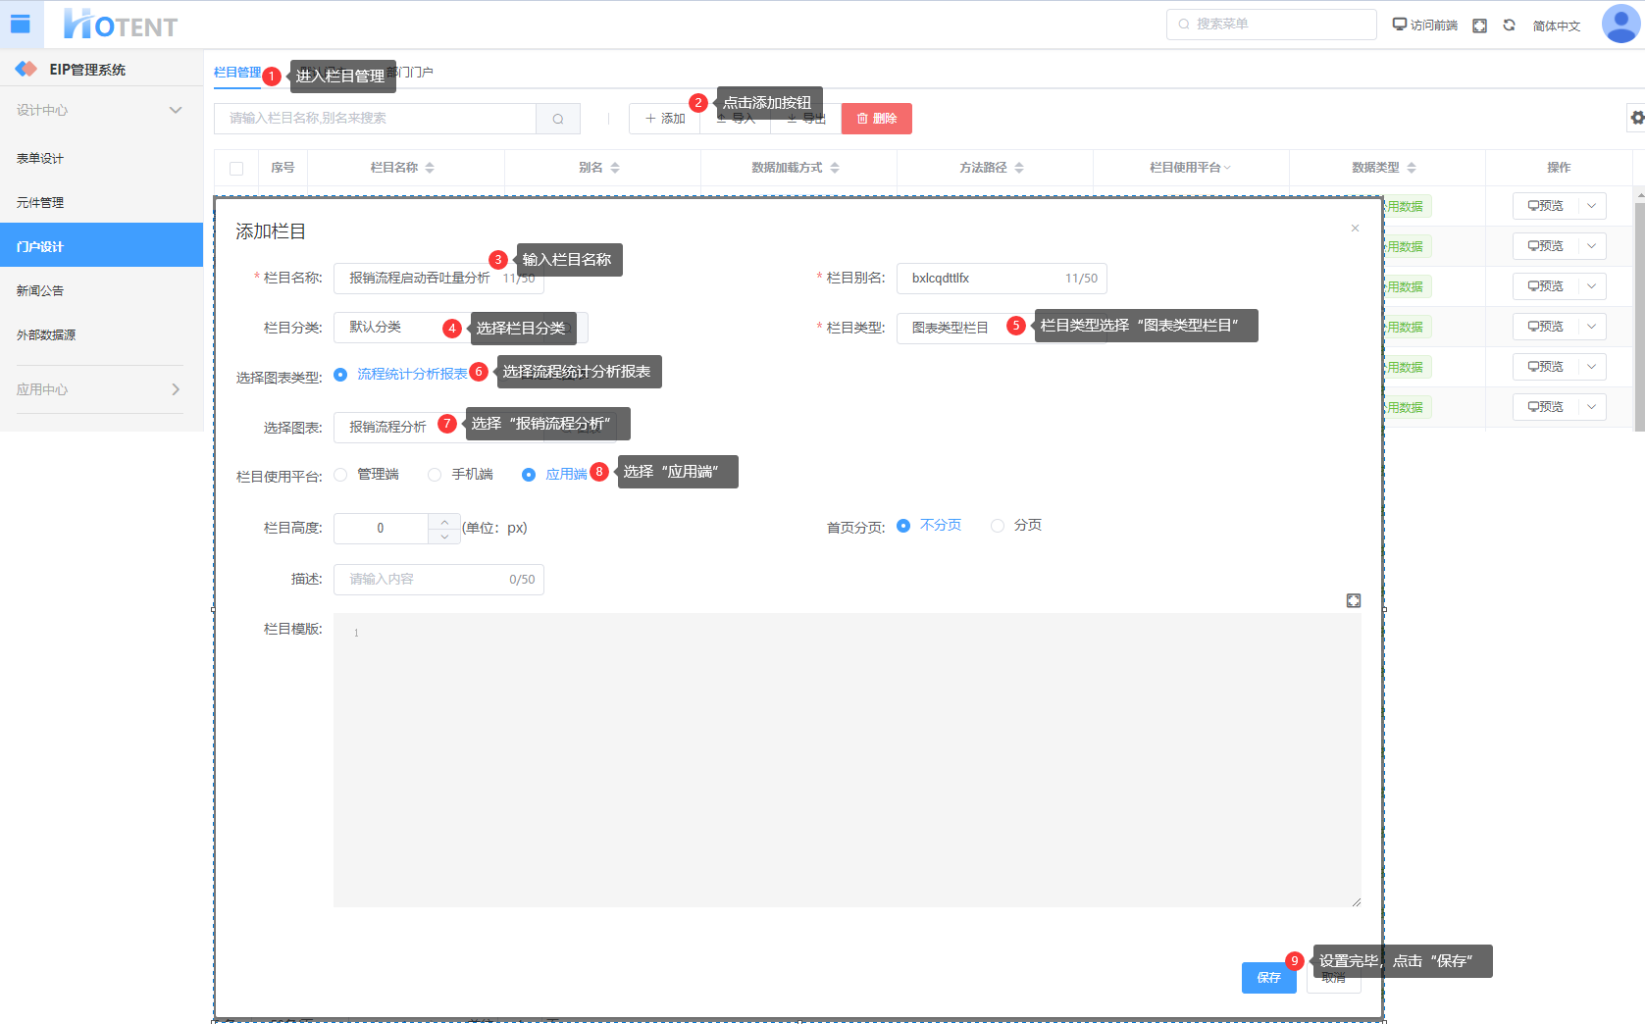Click the 栏目高度 number field

[382, 529]
